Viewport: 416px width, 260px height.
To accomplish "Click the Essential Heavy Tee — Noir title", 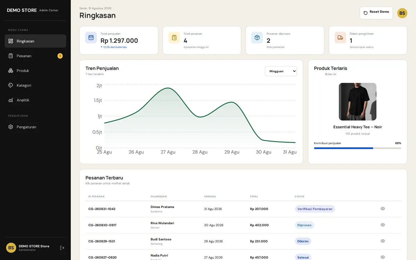I will tap(357, 127).
